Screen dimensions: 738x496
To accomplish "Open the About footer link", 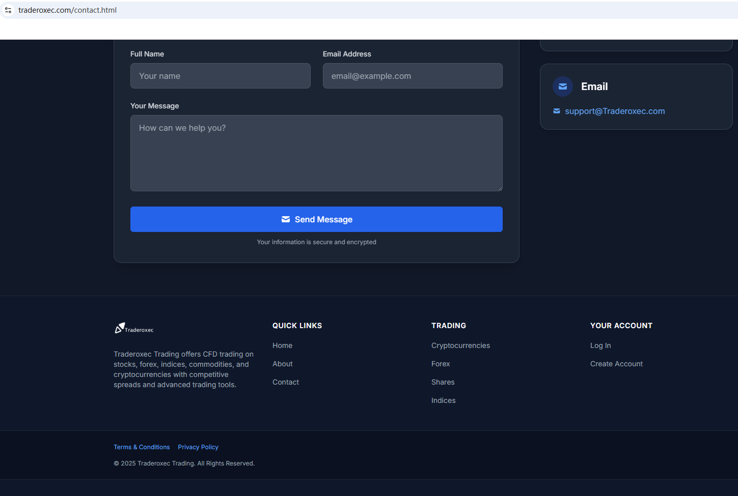I will tap(282, 364).
